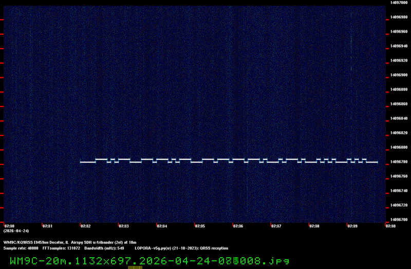The image size is (411, 269).
Task: Click the 14096900 frequency scale value
Action: pyautogui.click(x=399, y=75)
